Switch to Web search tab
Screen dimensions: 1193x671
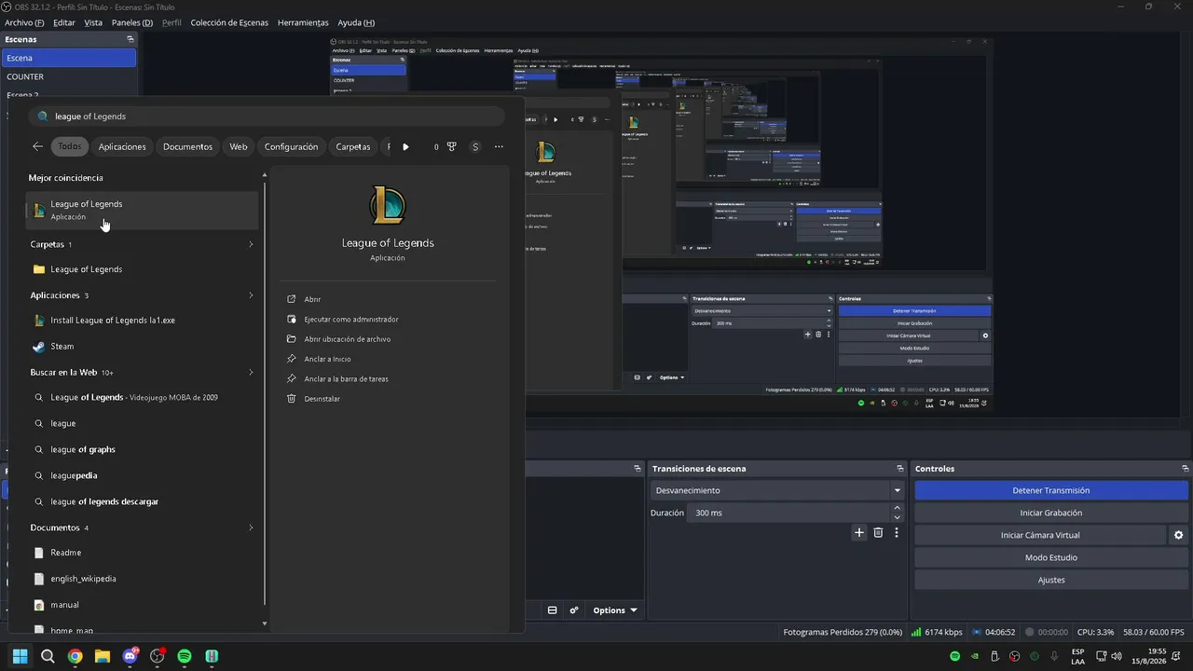click(239, 146)
